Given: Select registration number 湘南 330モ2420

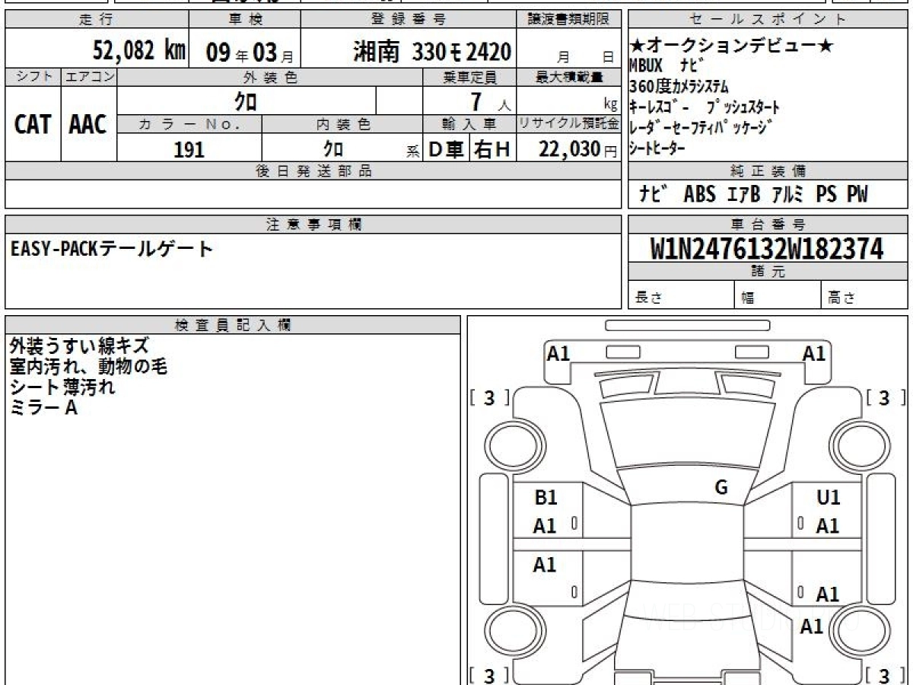Looking at the screenshot, I should pos(431,52).
